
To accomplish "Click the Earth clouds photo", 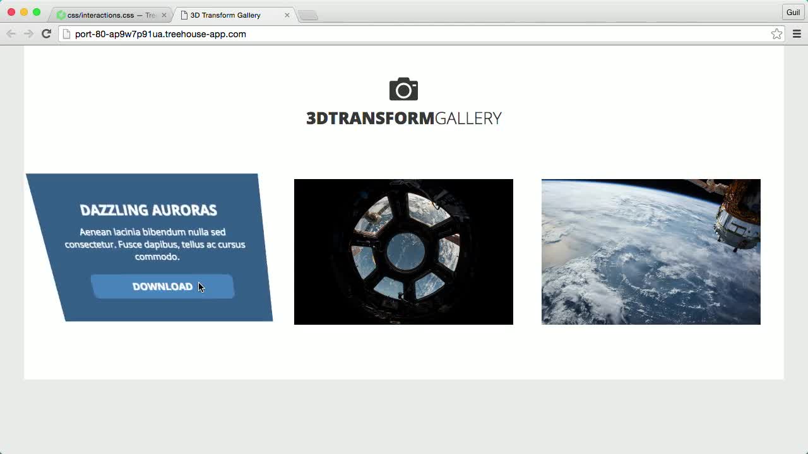I will [651, 252].
